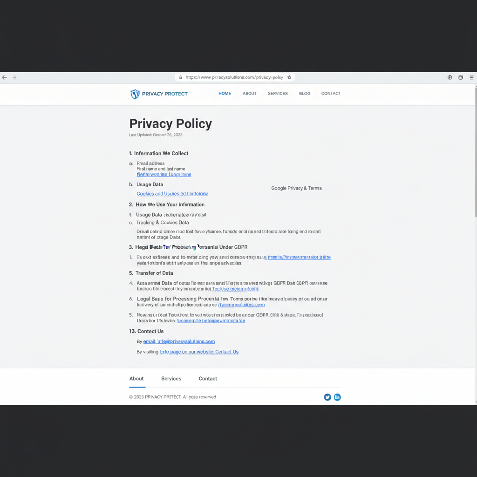This screenshot has width=477, height=477.
Task: Select HOME in the navigation bar
Action: click(225, 94)
